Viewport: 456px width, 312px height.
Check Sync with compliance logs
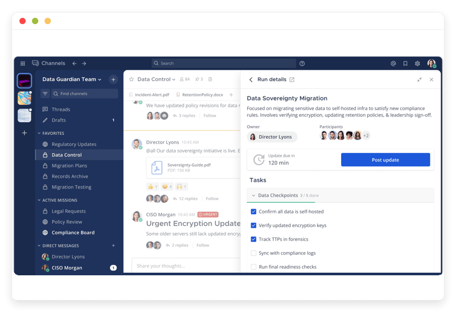[254, 253]
